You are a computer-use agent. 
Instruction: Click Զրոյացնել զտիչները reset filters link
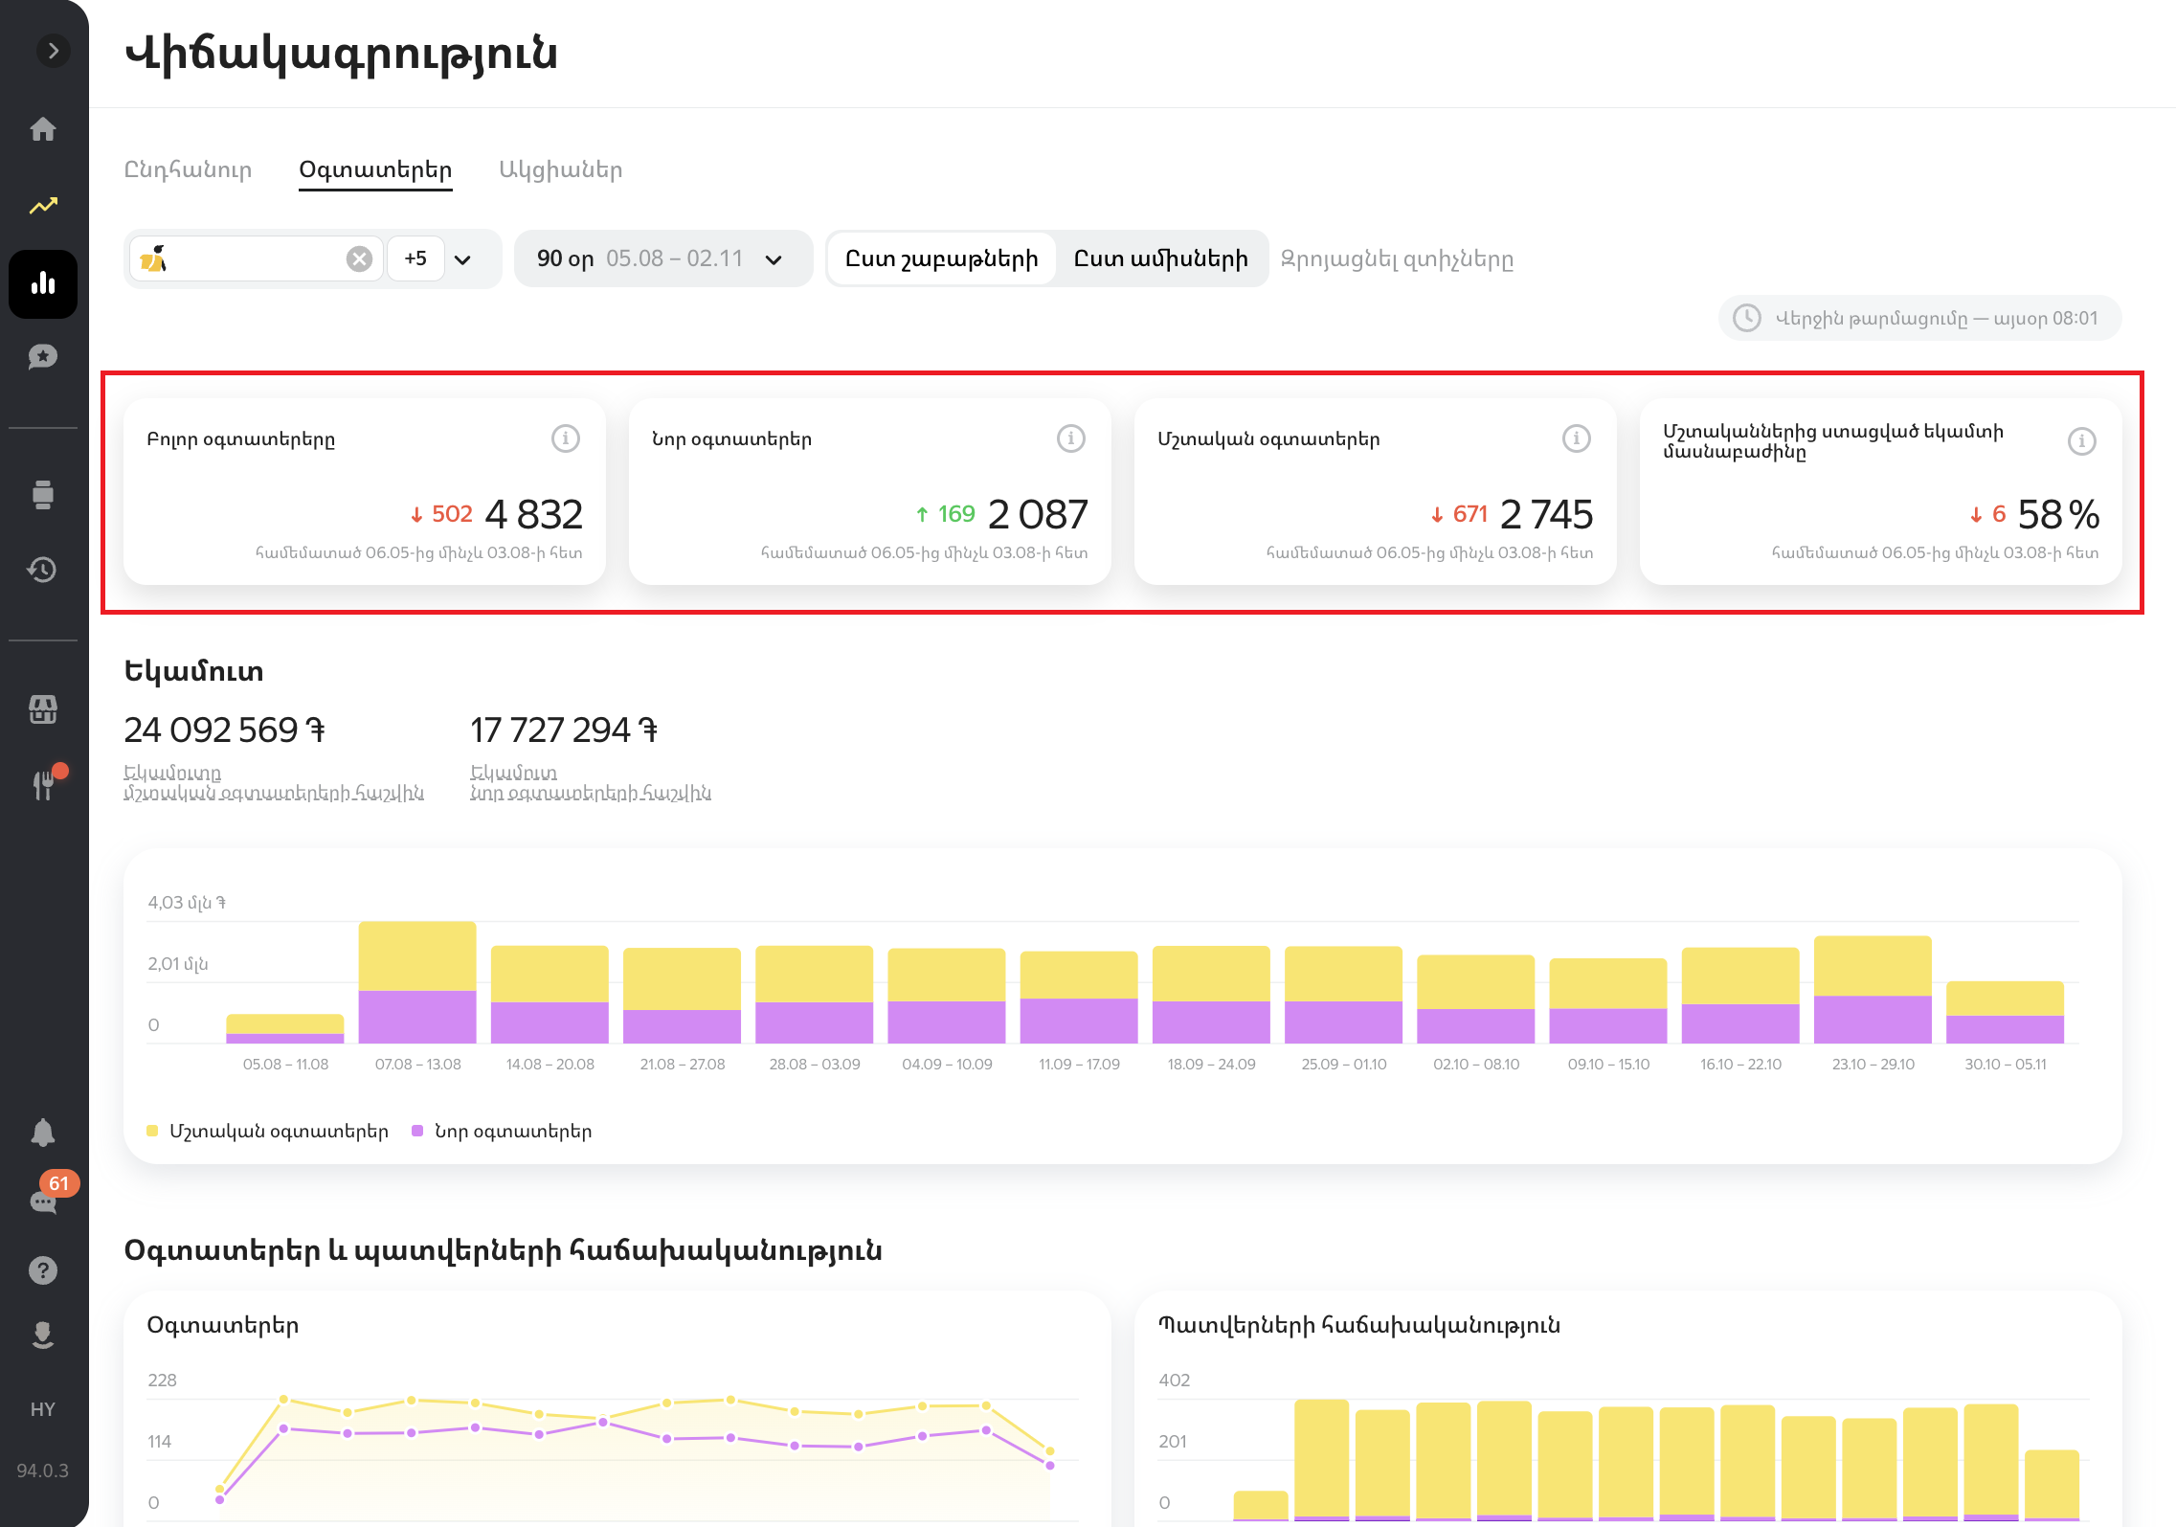click(1397, 258)
